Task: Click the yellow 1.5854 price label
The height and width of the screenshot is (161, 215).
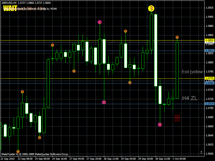Action: (210, 40)
